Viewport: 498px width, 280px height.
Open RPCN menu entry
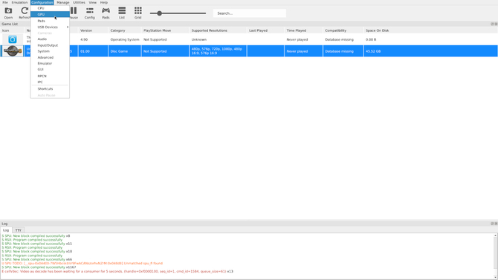click(x=50, y=76)
